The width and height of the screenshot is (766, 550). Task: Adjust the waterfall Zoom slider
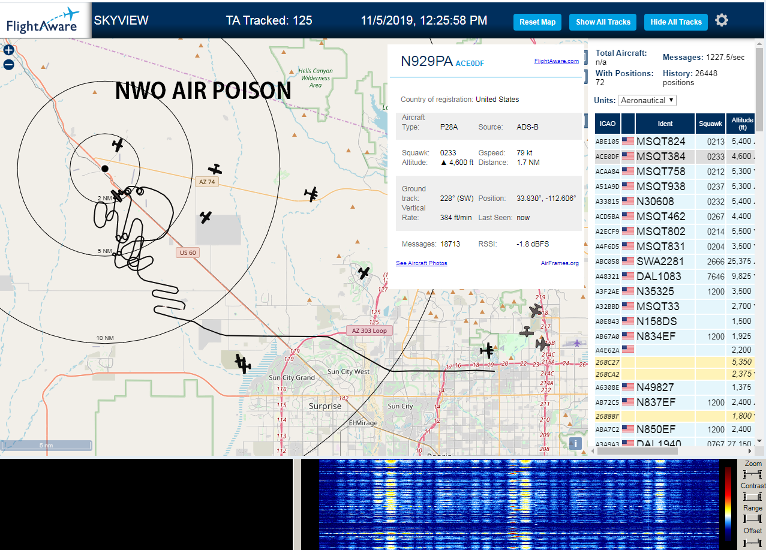(x=752, y=474)
